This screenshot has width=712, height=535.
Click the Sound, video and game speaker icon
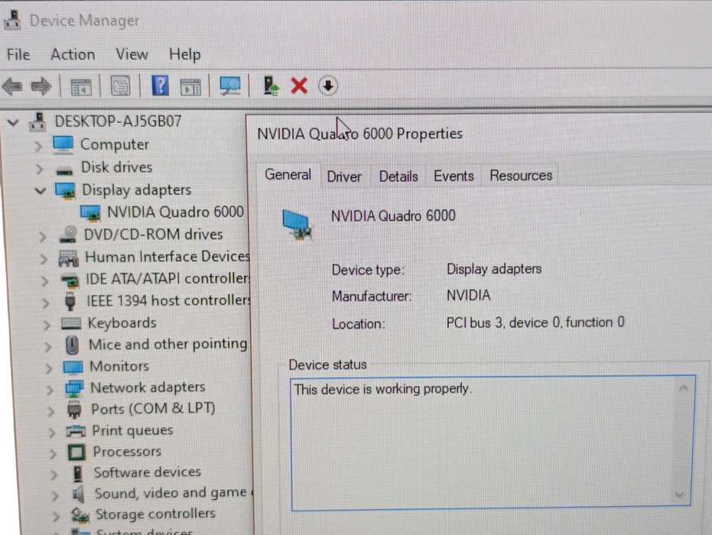[79, 494]
